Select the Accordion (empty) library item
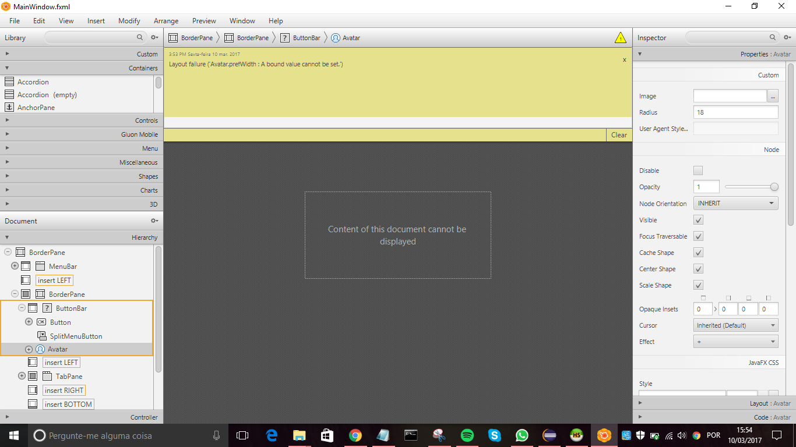 [47, 95]
